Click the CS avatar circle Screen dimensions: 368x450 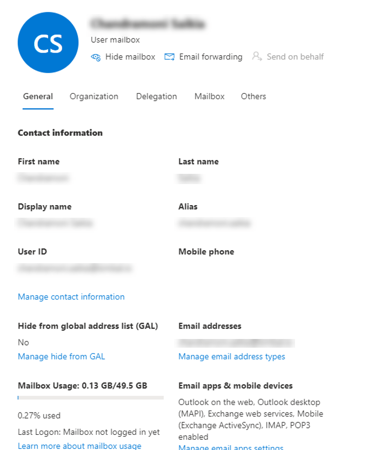point(48,44)
